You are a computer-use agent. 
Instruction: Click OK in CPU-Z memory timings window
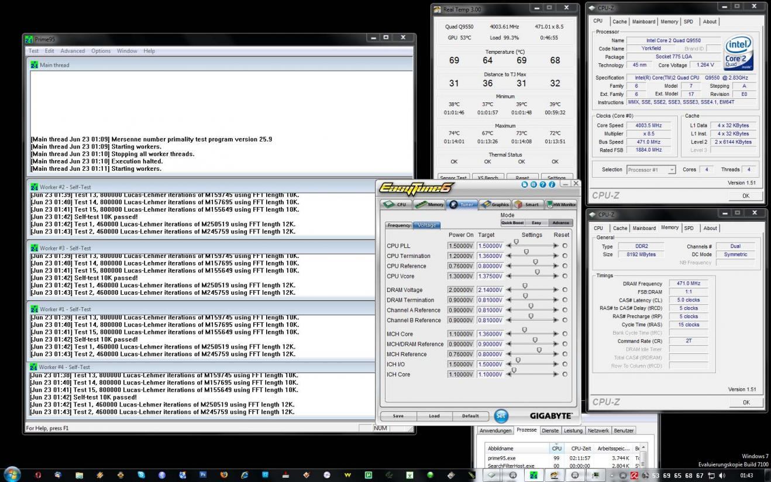point(746,402)
